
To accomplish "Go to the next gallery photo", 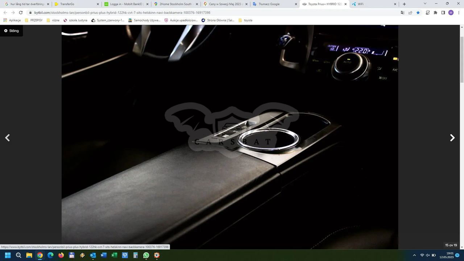I will pos(452,138).
